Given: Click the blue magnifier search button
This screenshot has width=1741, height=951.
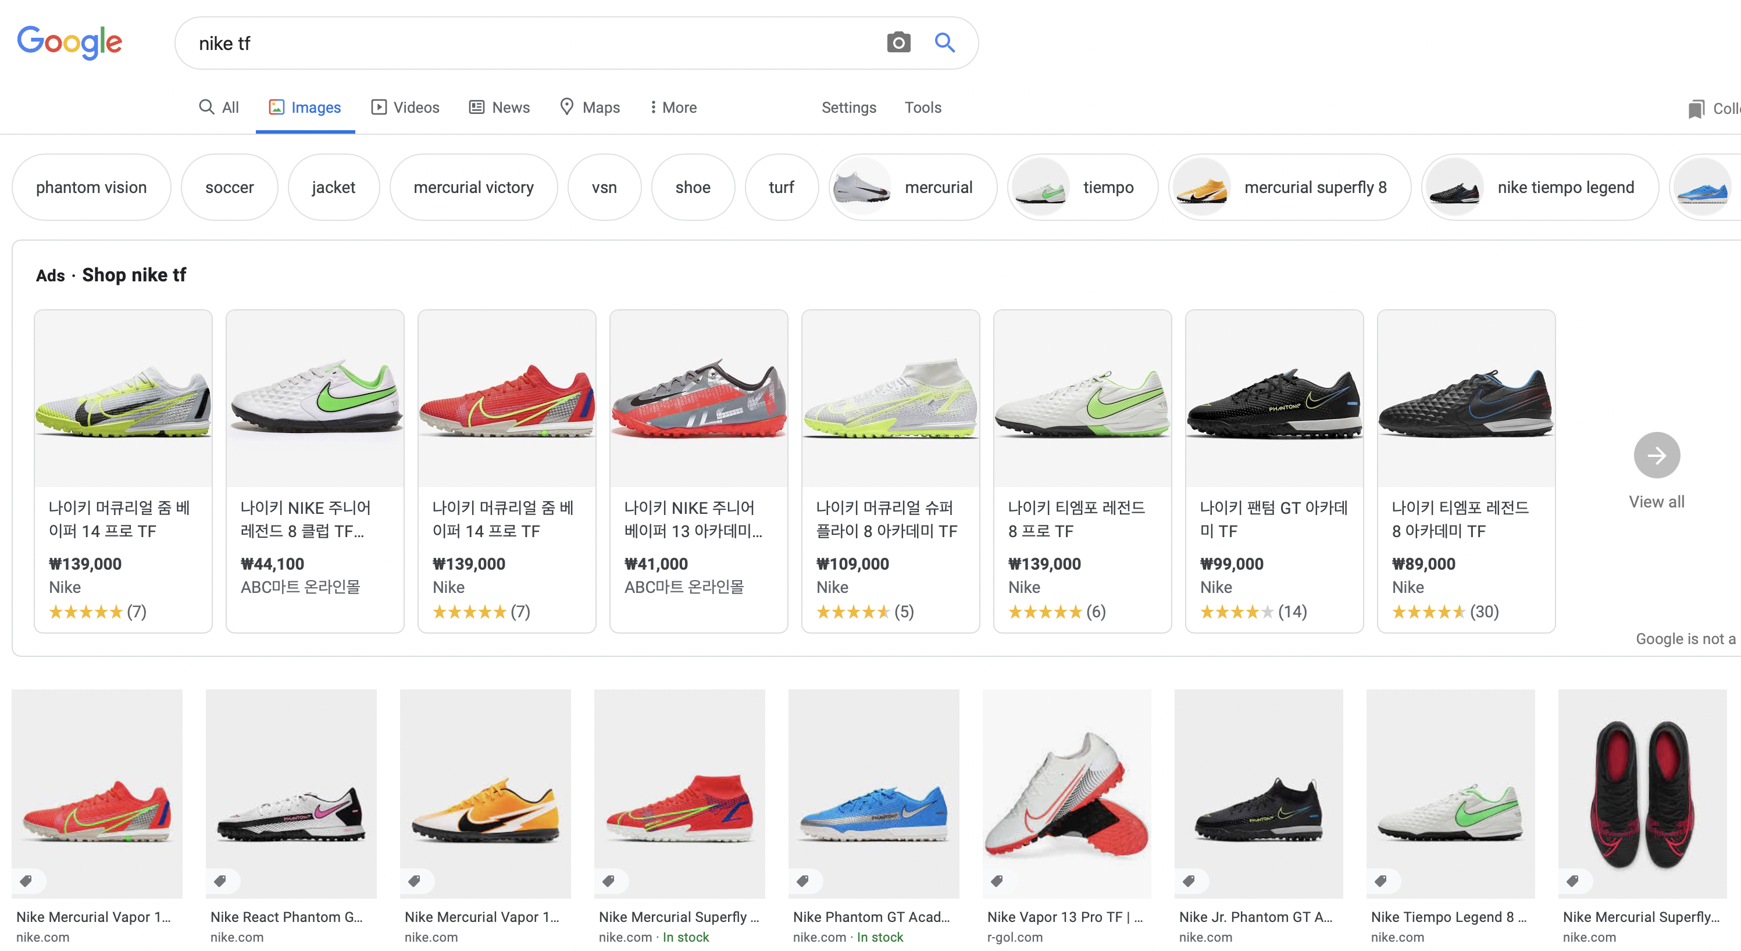Looking at the screenshot, I should pos(944,42).
